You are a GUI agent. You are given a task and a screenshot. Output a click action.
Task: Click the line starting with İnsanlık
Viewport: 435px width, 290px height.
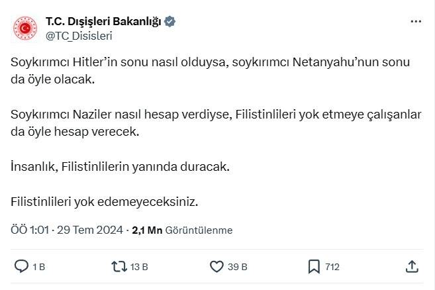coord(120,167)
